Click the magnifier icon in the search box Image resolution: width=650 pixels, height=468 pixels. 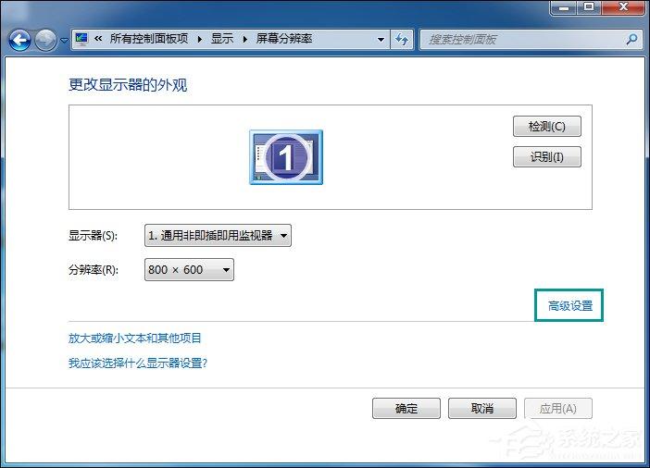631,40
